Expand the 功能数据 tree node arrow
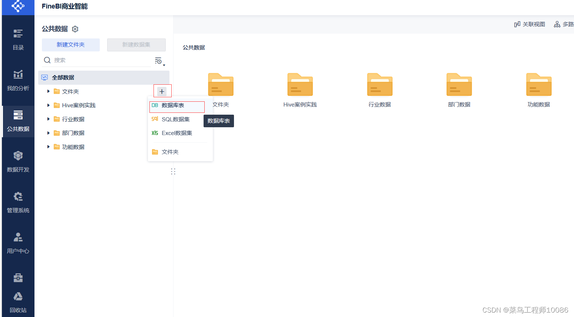The image size is (574, 317). [48, 147]
